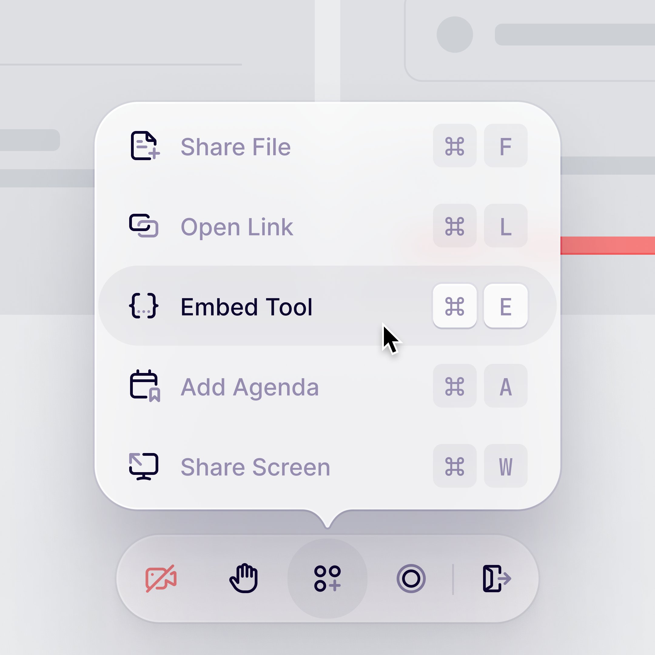Viewport: 655px width, 655px height.
Task: Start Share Screen from the menu
Action: (x=327, y=466)
